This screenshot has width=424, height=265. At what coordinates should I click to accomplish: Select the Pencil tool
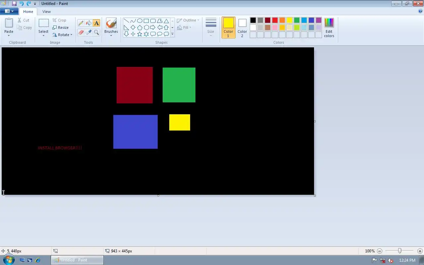[x=81, y=23]
